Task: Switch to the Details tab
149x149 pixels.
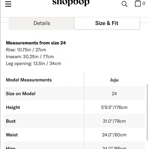Action: [42, 23]
